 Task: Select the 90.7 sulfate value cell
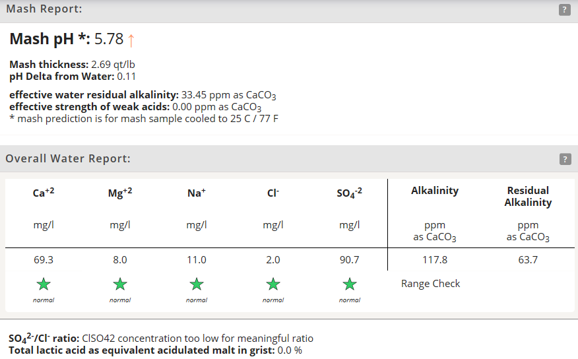[x=350, y=260]
